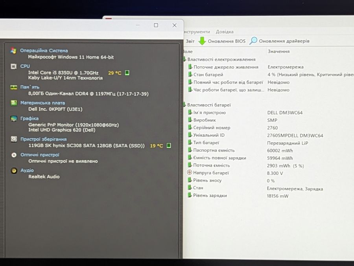Click the green SSD temperature indicator
Viewport: 354px width, 266px height.
pos(169,145)
